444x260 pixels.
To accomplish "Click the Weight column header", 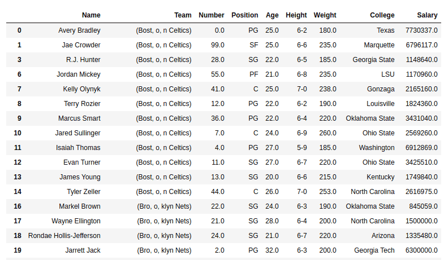I will pyautogui.click(x=325, y=15).
